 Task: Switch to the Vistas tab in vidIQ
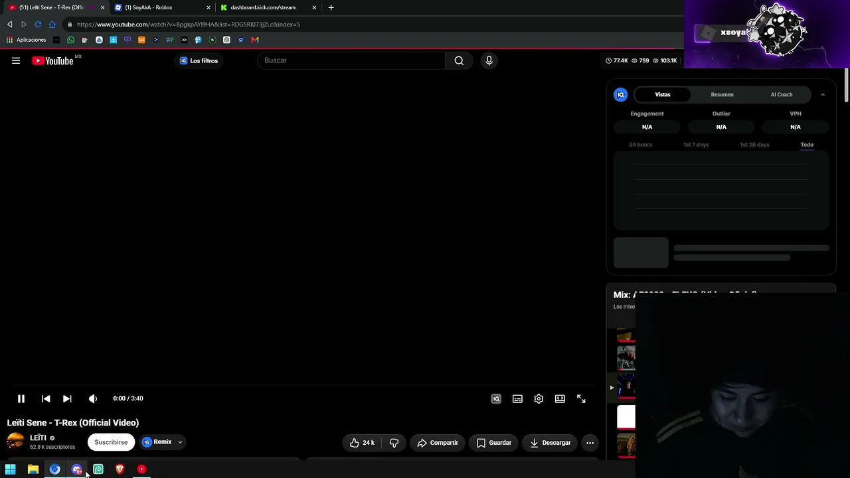tap(663, 94)
